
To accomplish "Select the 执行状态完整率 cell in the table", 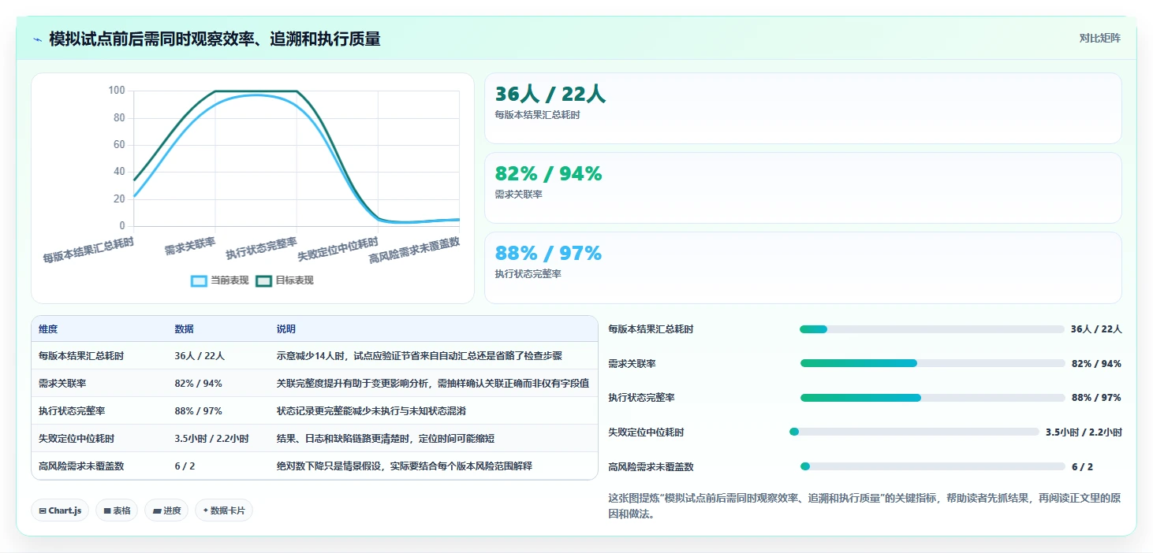I will (72, 411).
